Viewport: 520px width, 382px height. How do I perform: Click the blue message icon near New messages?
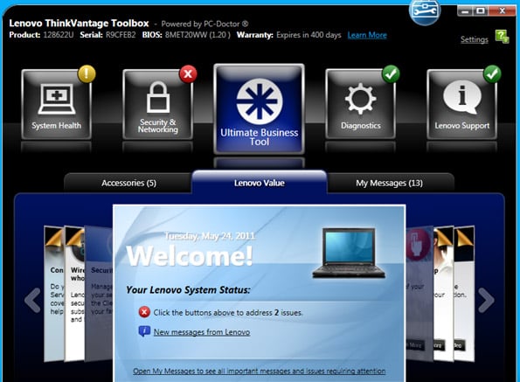coord(144,331)
